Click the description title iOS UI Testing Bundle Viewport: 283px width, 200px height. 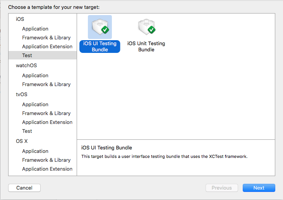tap(107, 147)
